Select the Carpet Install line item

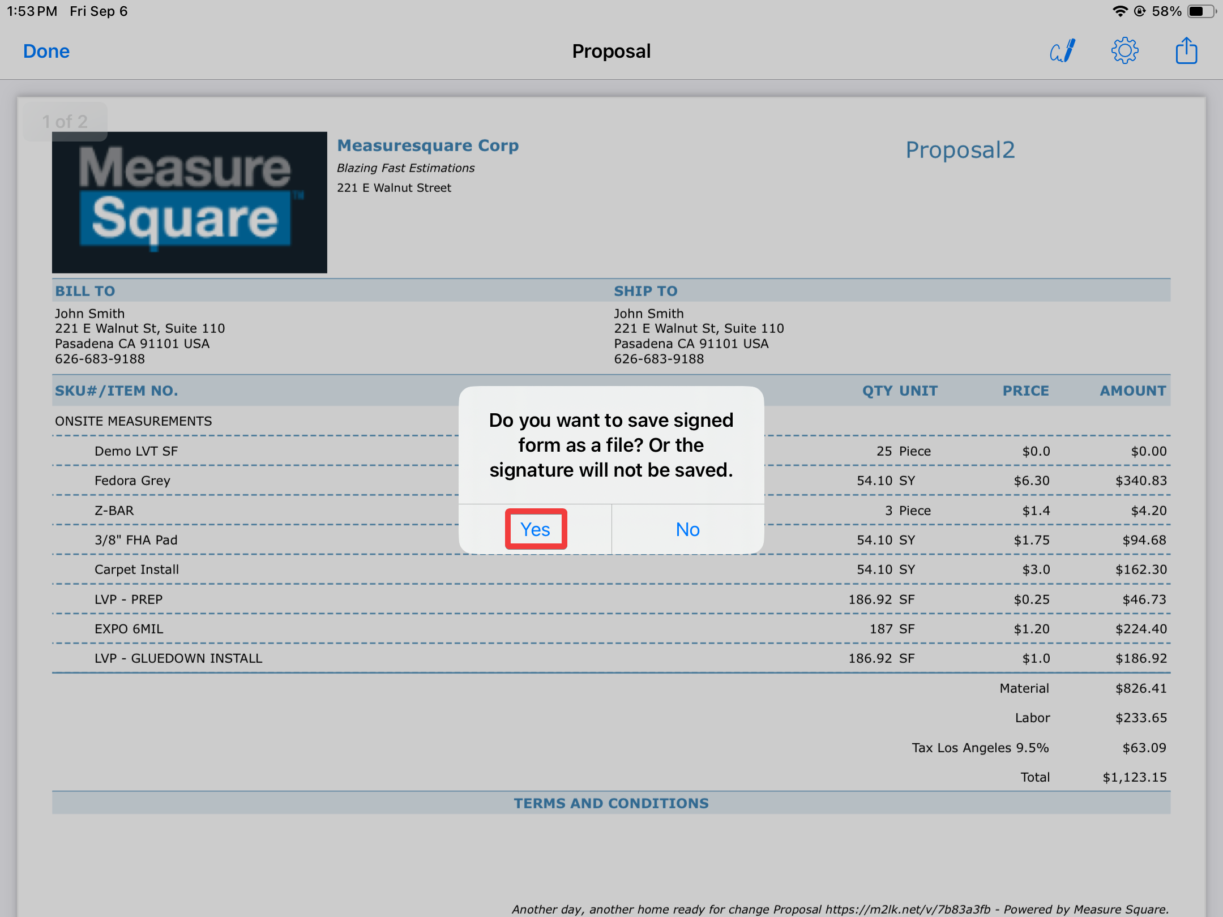pos(136,569)
